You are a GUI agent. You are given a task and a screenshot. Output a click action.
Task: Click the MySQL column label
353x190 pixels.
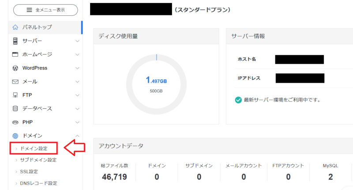330,166
